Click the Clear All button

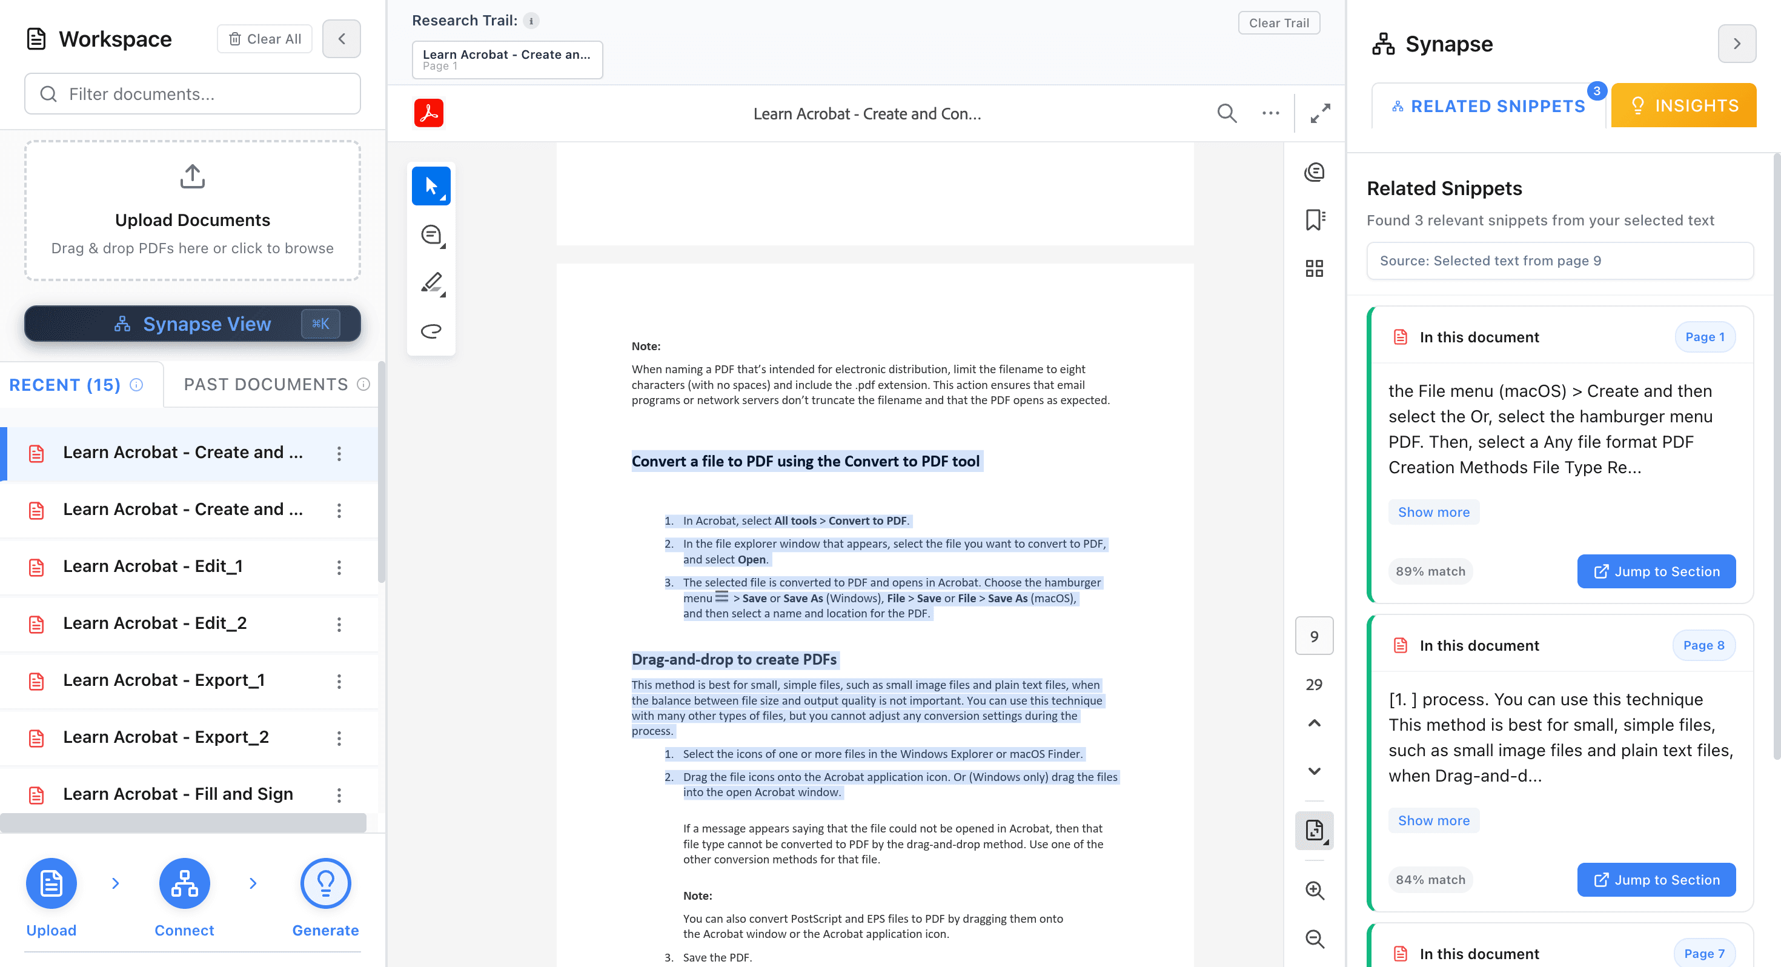[265, 39]
